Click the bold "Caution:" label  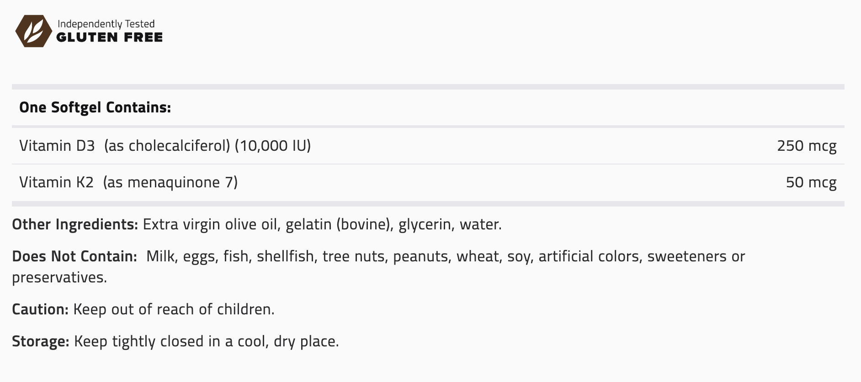(40, 309)
